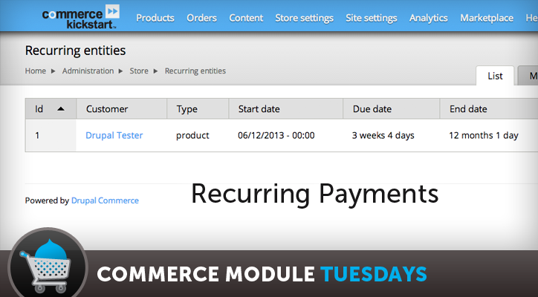
Task: Open the Products menu
Action: coord(155,18)
